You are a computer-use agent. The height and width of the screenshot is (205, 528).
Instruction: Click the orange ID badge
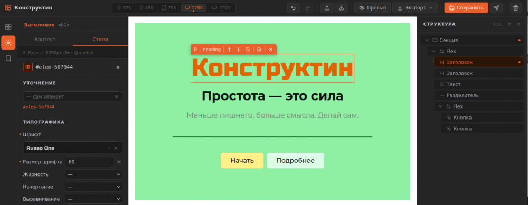click(27, 67)
